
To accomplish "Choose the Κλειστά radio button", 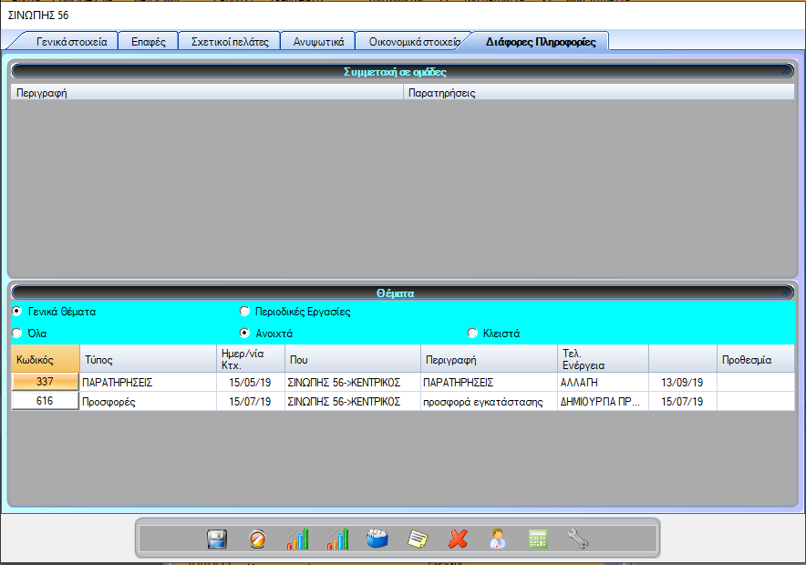I will [x=472, y=334].
